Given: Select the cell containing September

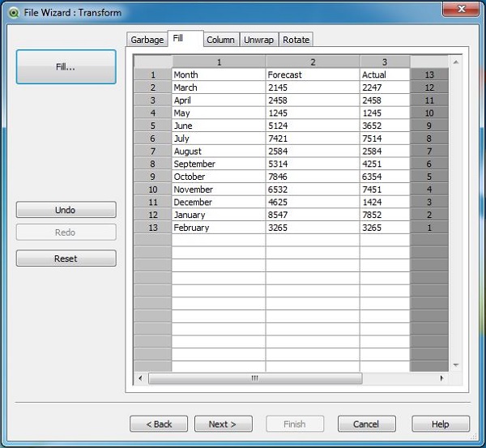Looking at the screenshot, I should pyautogui.click(x=218, y=164).
